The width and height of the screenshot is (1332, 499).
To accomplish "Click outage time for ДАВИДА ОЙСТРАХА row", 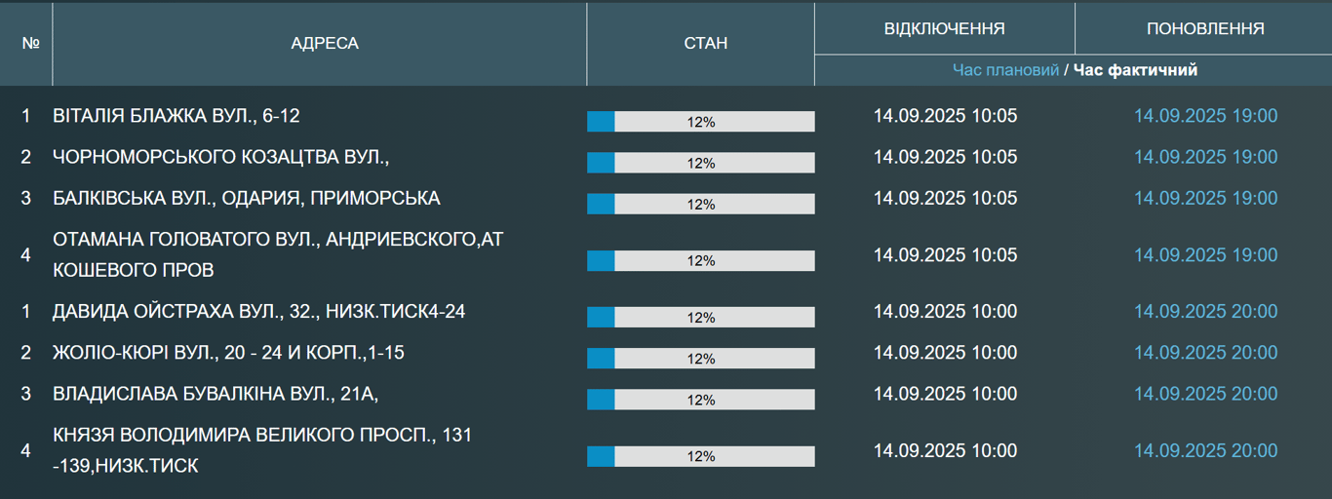I will pyautogui.click(x=945, y=312).
